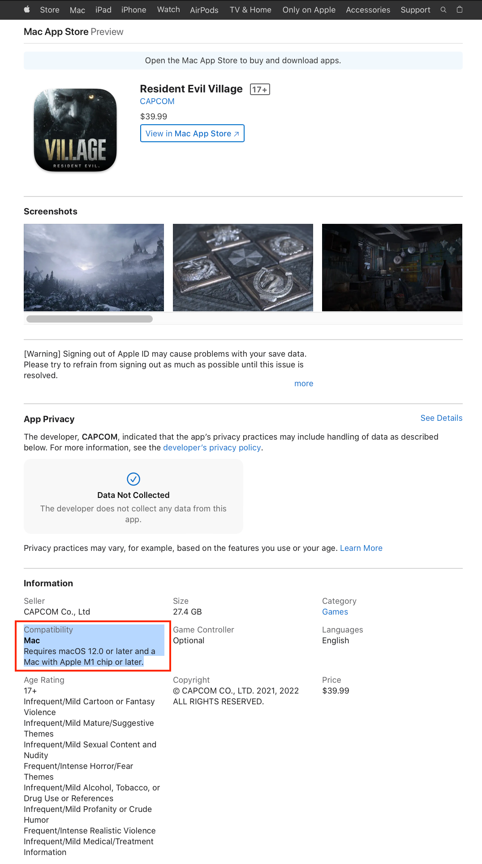Screen dimensions: 482x864
Task: Open the developer's privacy policy link
Action: coord(212,448)
